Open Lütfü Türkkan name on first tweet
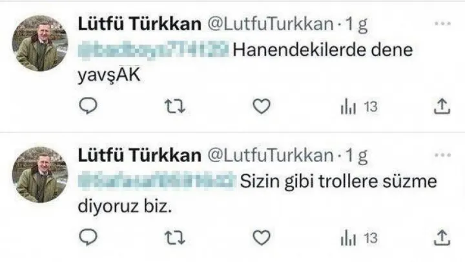This screenshot has height=262, width=465. pyautogui.click(x=139, y=24)
